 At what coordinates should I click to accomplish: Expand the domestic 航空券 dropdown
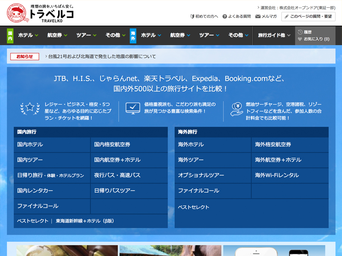click(57, 35)
